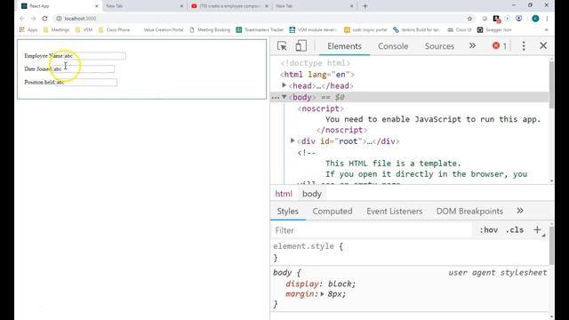569x320 pixels.
Task: Open the Swagger bookmark
Action: click(494, 29)
